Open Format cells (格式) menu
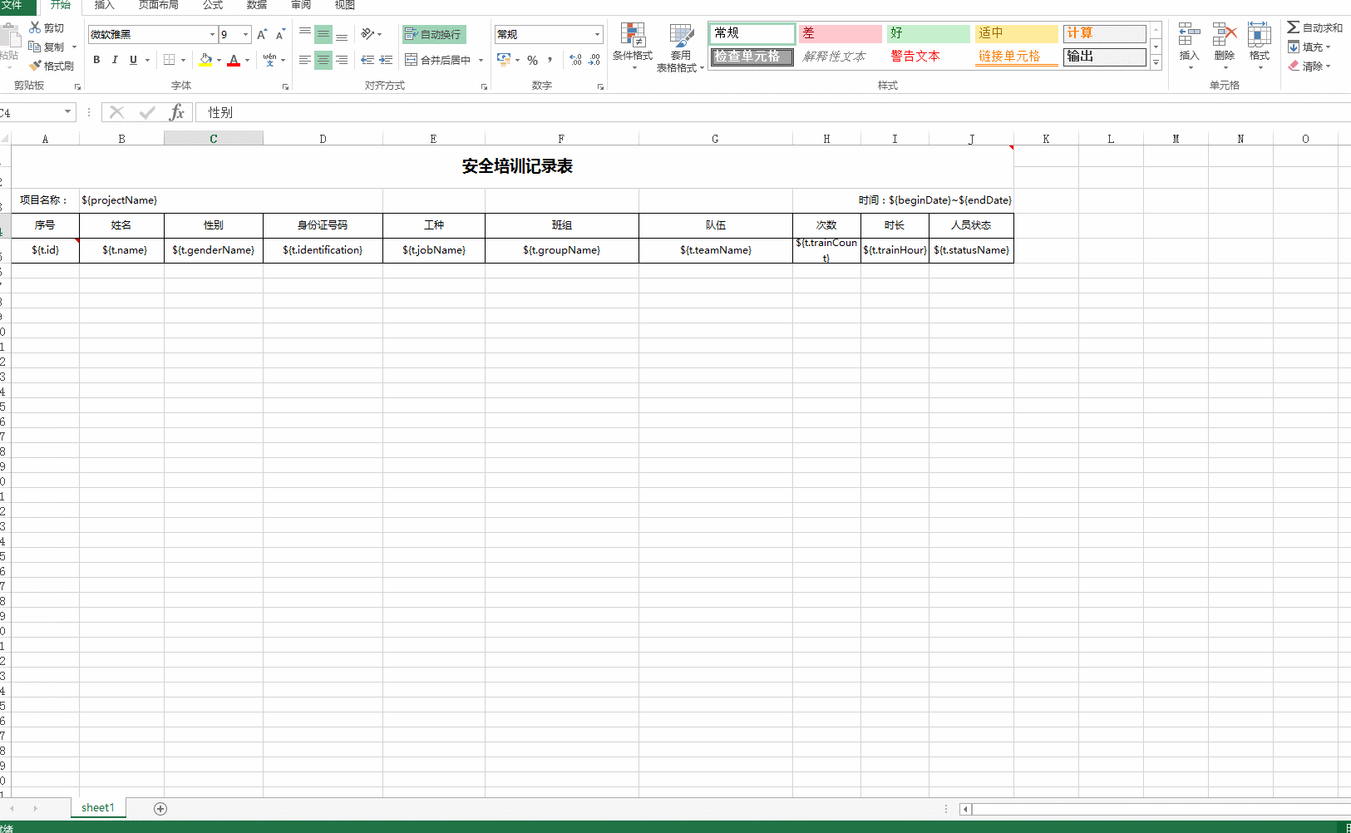Image resolution: width=1351 pixels, height=833 pixels. [x=1260, y=44]
